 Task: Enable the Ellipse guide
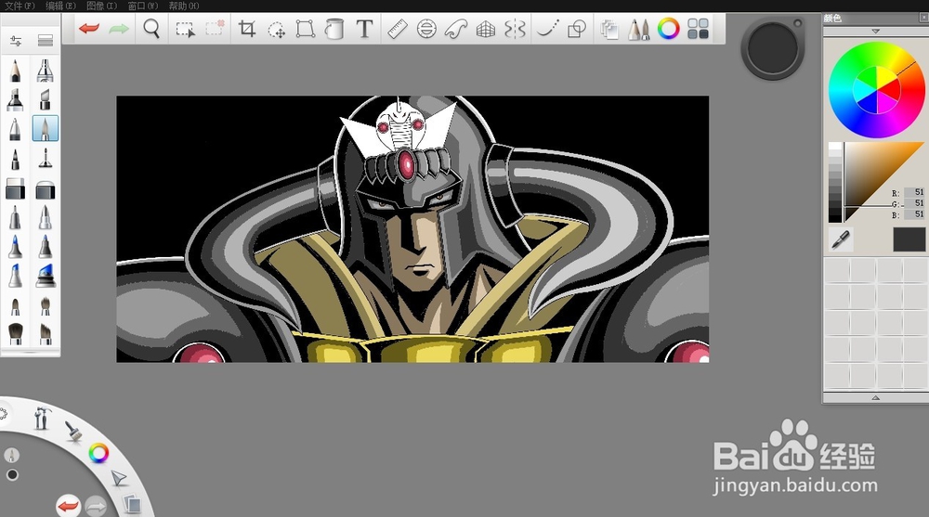pos(426,29)
